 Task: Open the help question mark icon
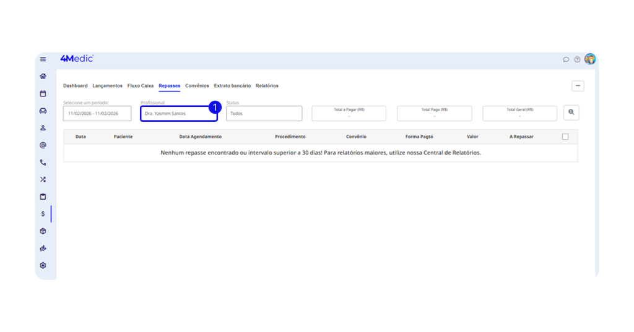[577, 59]
